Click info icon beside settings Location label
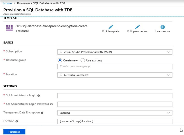 (17, 121)
